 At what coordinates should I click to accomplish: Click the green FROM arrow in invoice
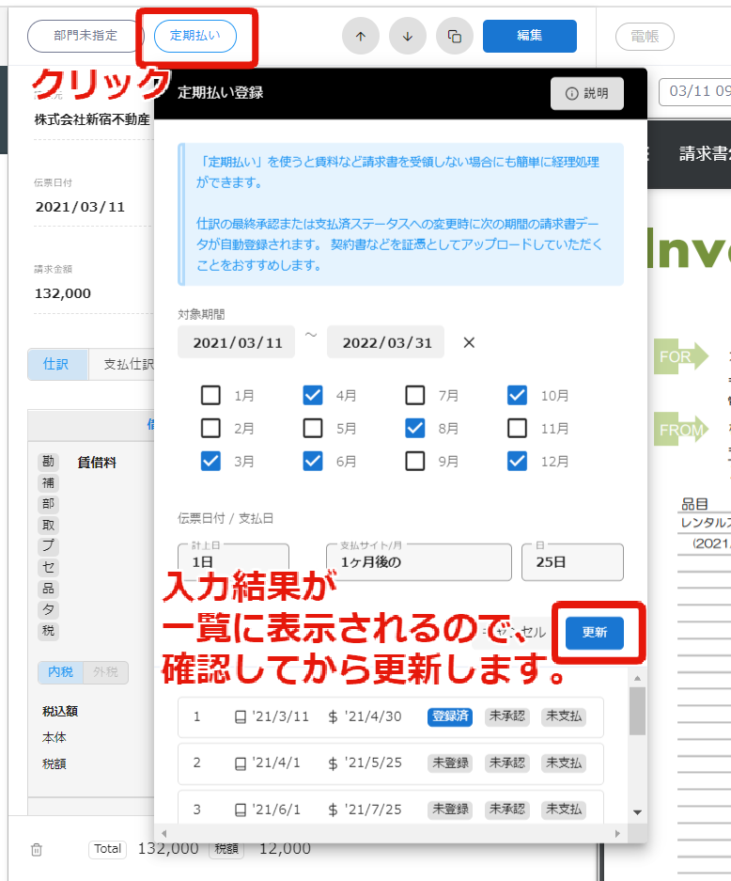[681, 430]
